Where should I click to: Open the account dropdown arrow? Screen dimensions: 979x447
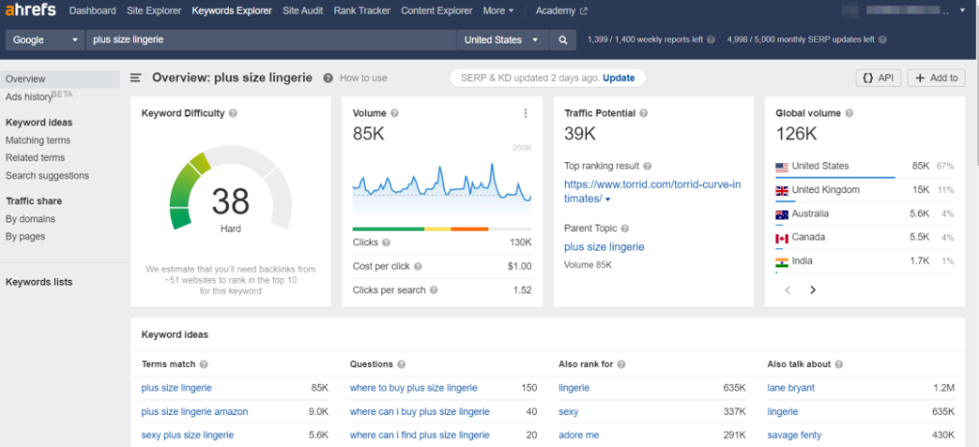(963, 11)
